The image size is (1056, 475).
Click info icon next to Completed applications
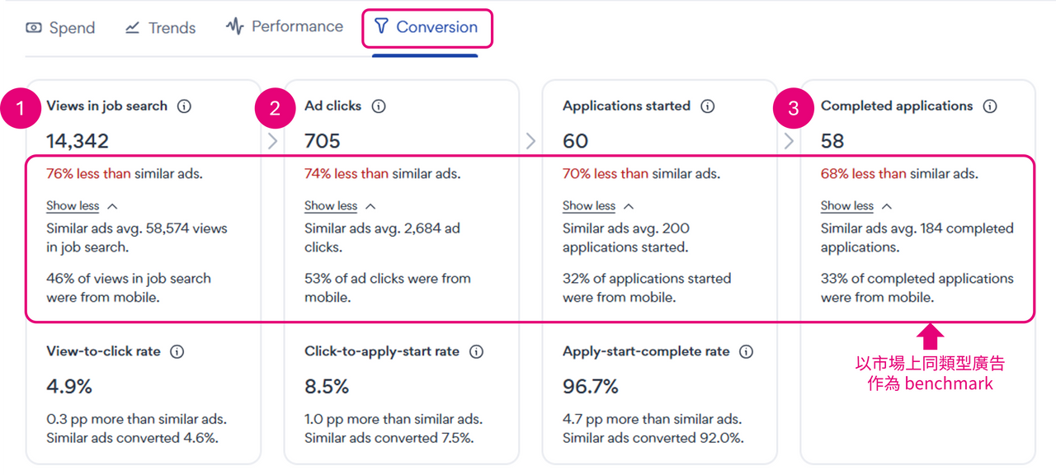coord(990,106)
